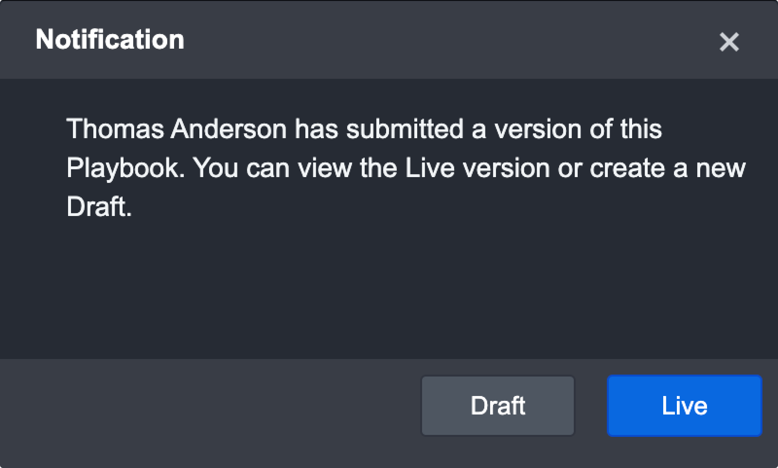
Task: Dismiss the notification using the X icon
Action: click(729, 42)
